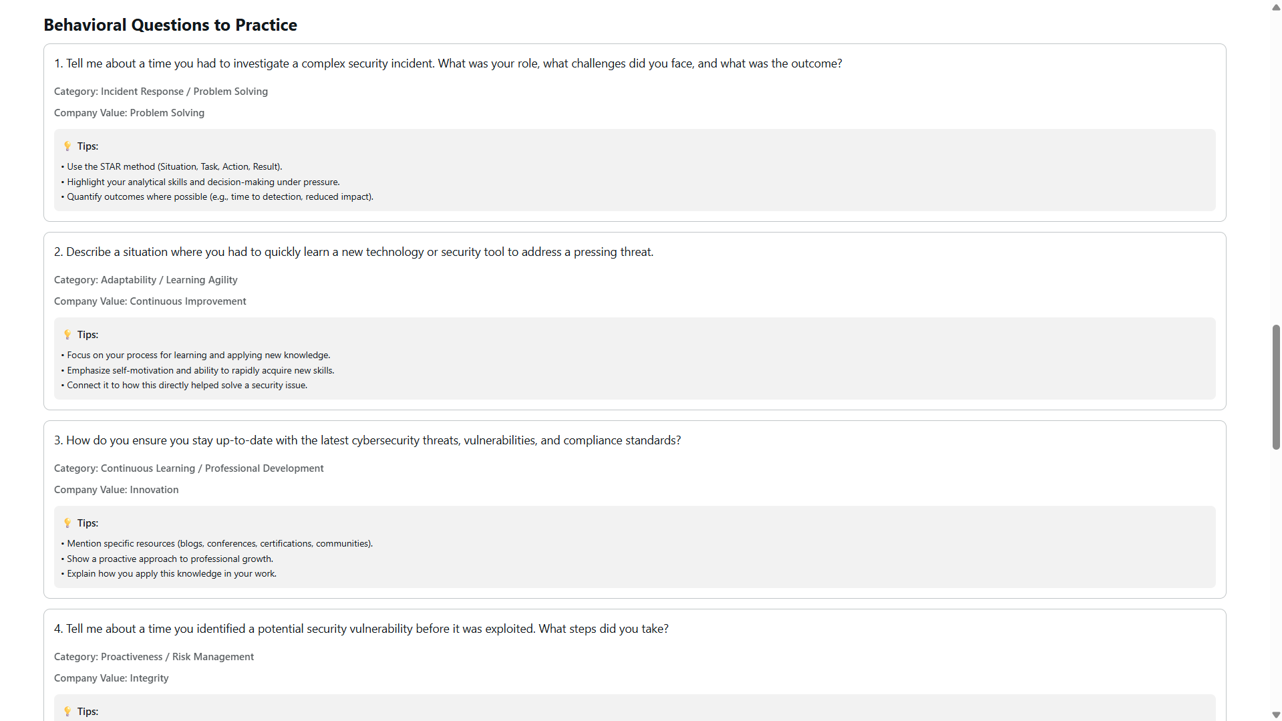1282x721 pixels.
Task: Click 'Mention specific resources' tip line
Action: tap(217, 543)
